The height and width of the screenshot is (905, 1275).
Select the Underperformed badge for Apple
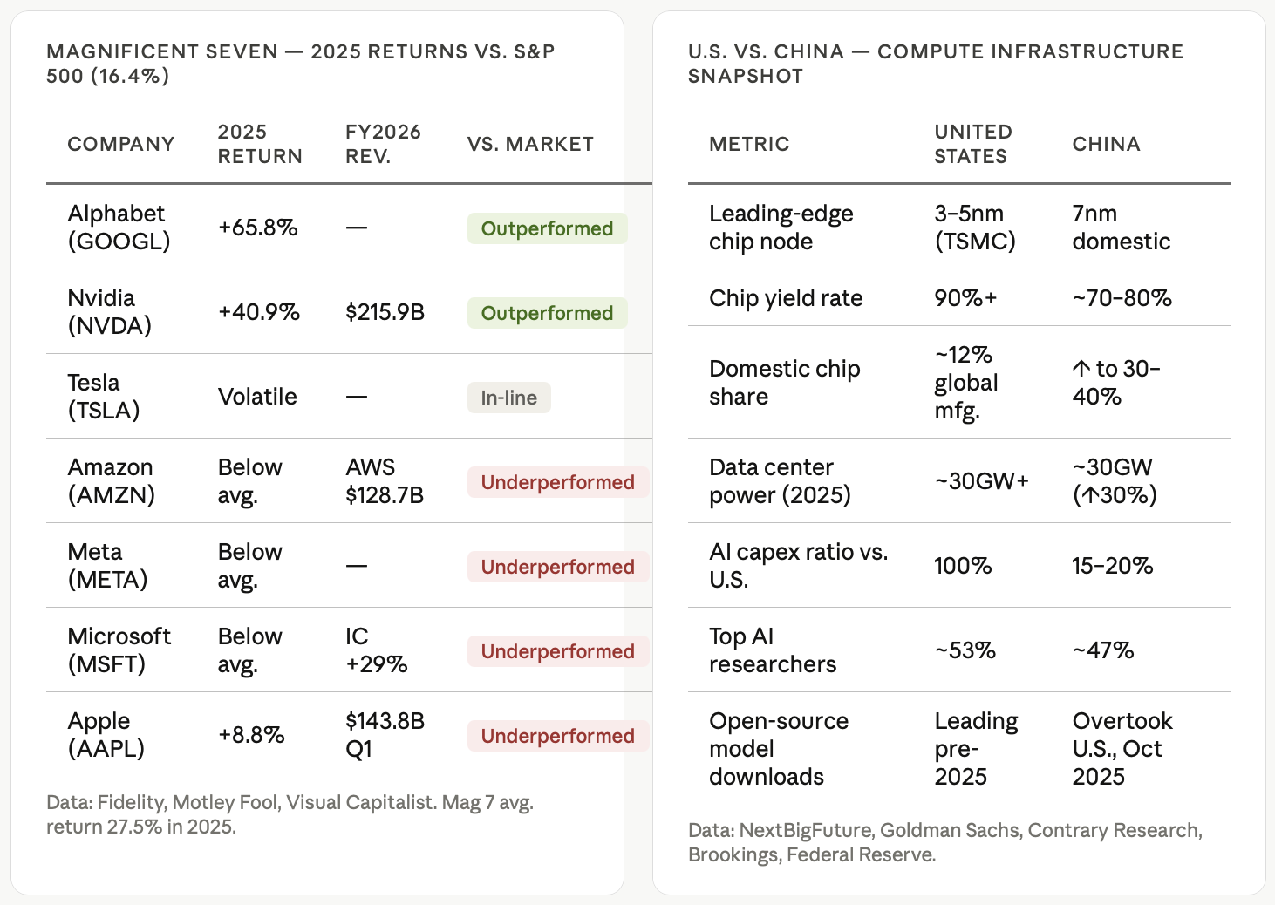(x=557, y=736)
